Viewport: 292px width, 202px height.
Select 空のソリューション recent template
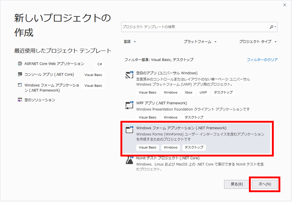pos(40,100)
